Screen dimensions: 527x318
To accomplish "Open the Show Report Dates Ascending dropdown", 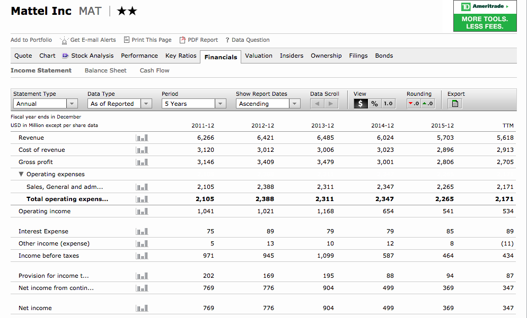I will 268,104.
